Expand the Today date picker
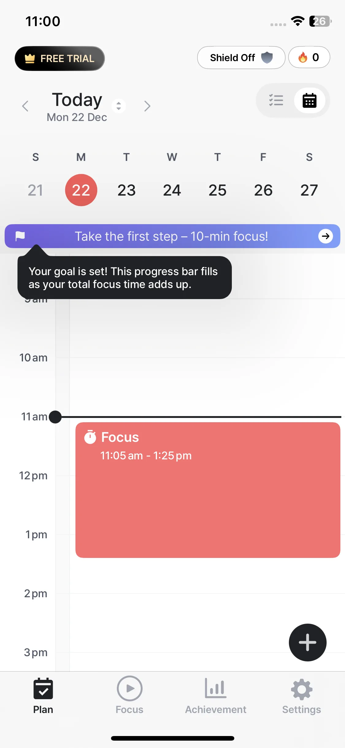 [119, 106]
